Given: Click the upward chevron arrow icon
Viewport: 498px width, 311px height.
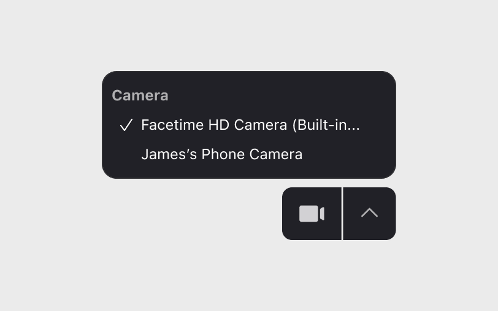Looking at the screenshot, I should (369, 214).
